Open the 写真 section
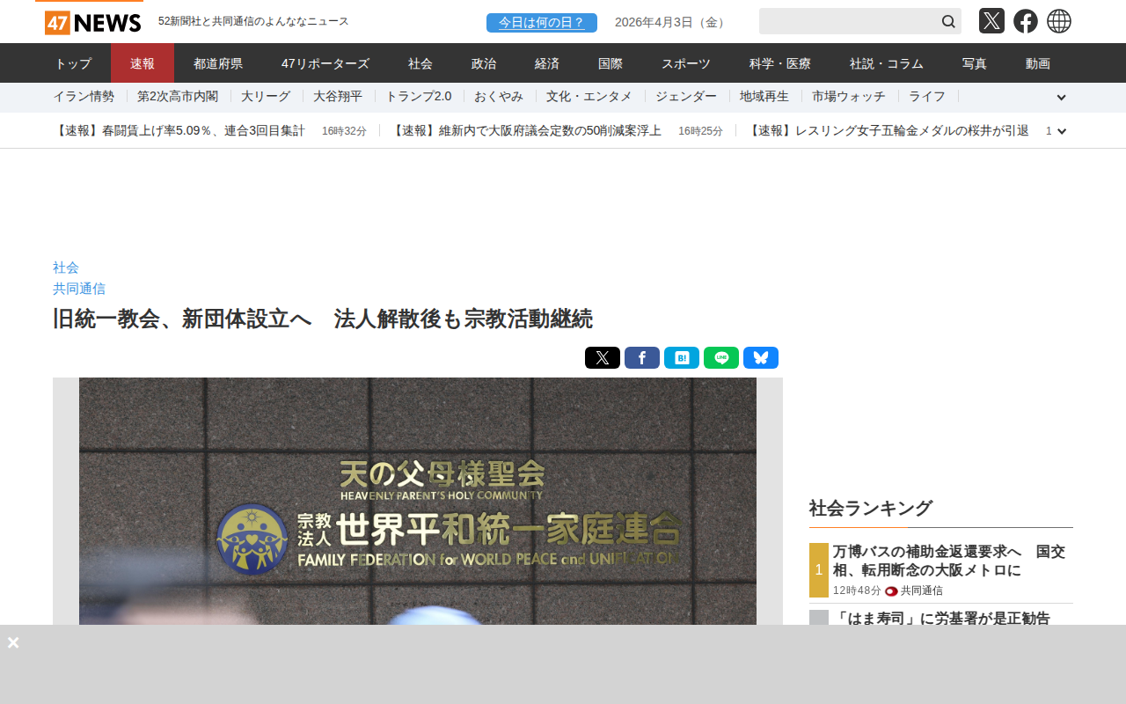The image size is (1126, 704). point(975,63)
